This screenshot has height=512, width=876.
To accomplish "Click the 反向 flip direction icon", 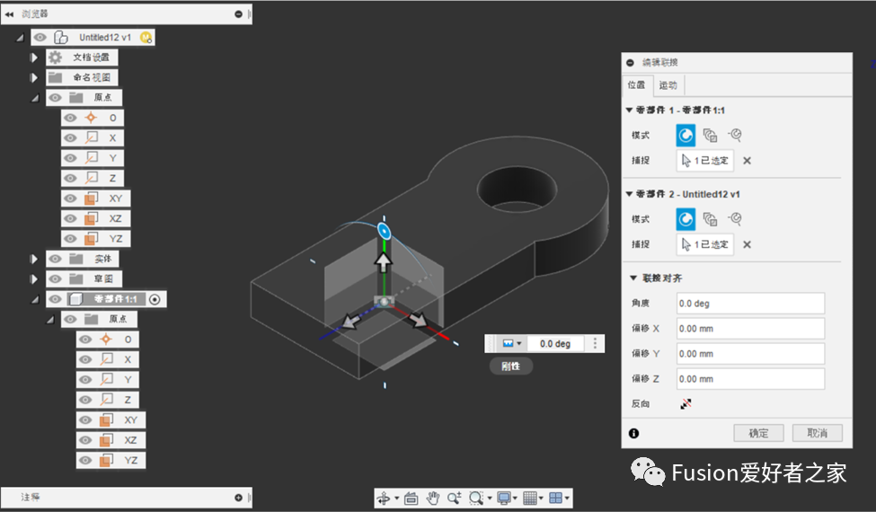I will coord(686,403).
